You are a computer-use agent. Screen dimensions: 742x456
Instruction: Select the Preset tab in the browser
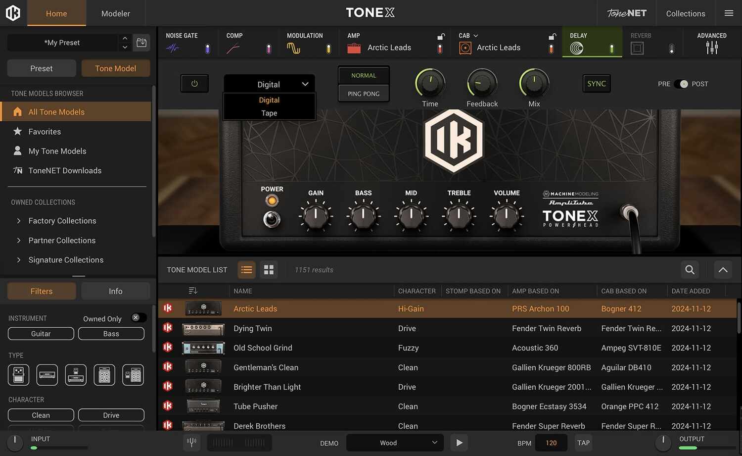coord(41,68)
